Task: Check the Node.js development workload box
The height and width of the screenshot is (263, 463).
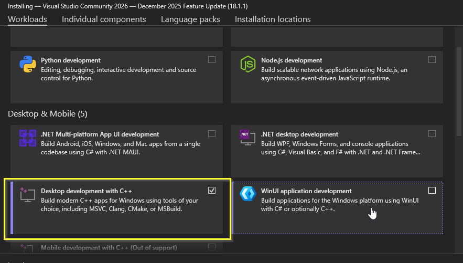Action: [432, 60]
